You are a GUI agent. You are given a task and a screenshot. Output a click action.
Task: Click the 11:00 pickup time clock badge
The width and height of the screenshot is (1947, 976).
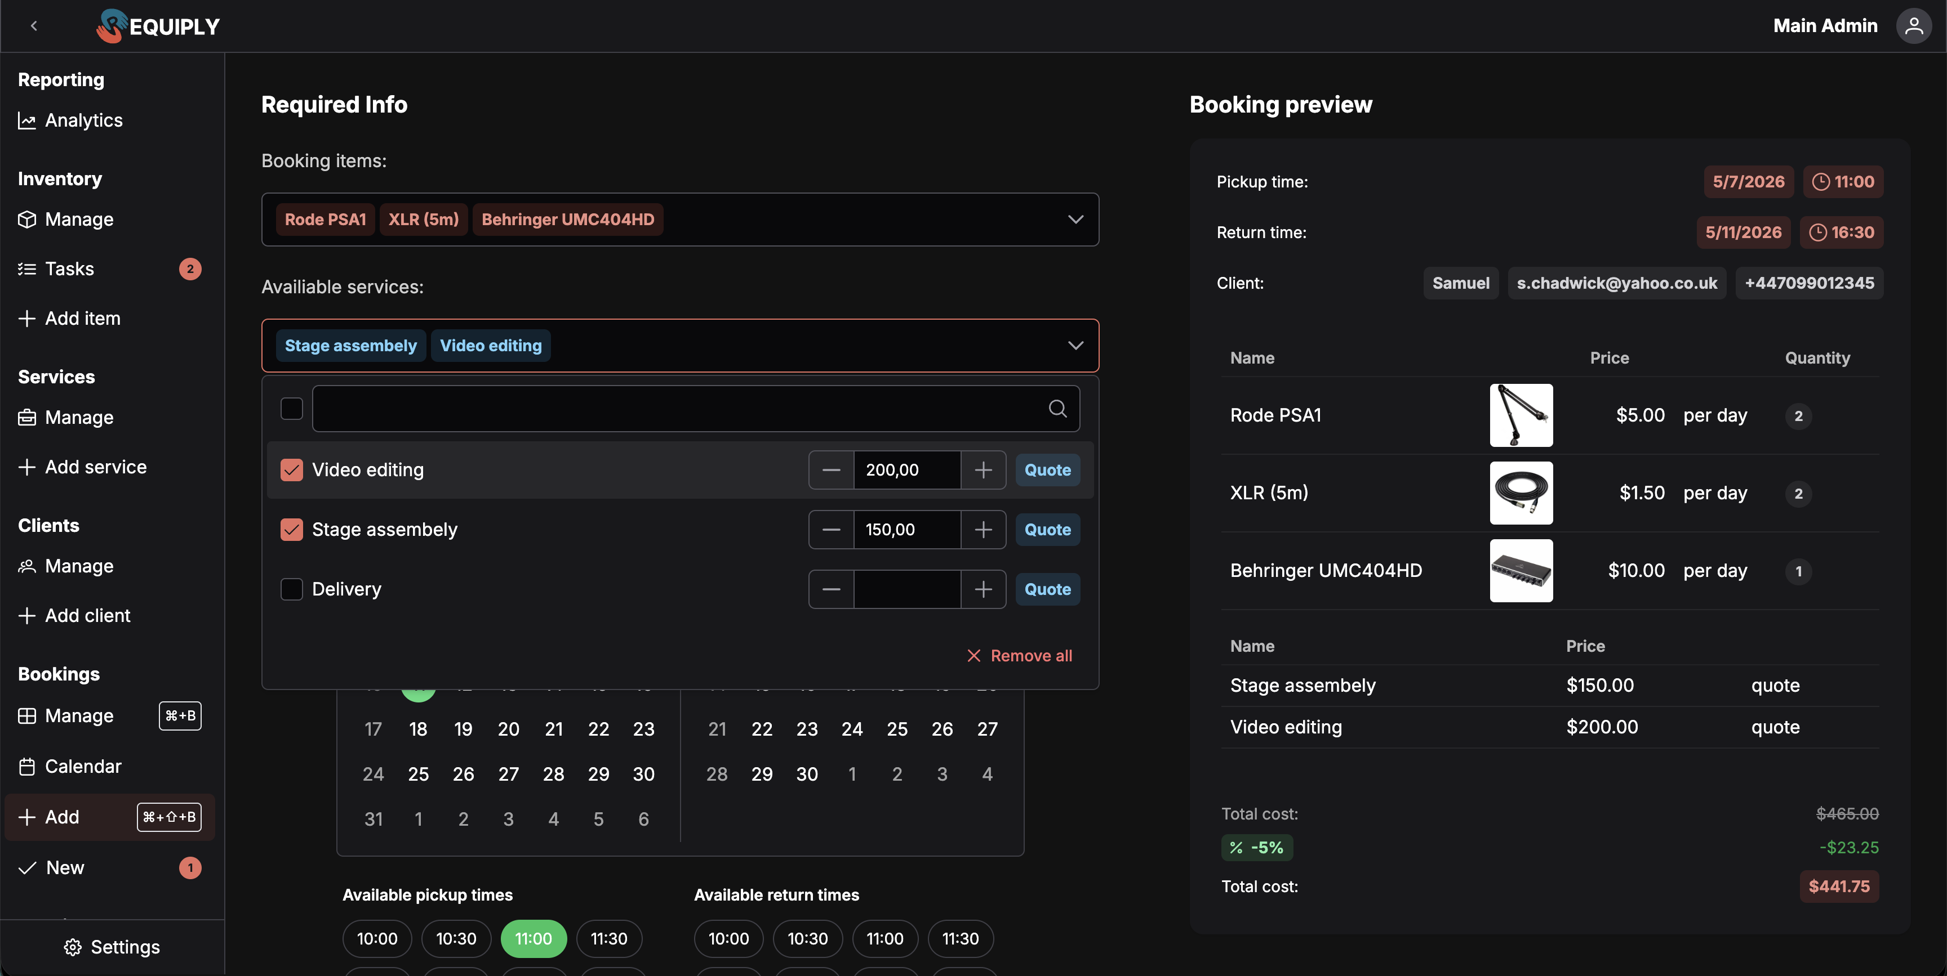tap(1843, 181)
